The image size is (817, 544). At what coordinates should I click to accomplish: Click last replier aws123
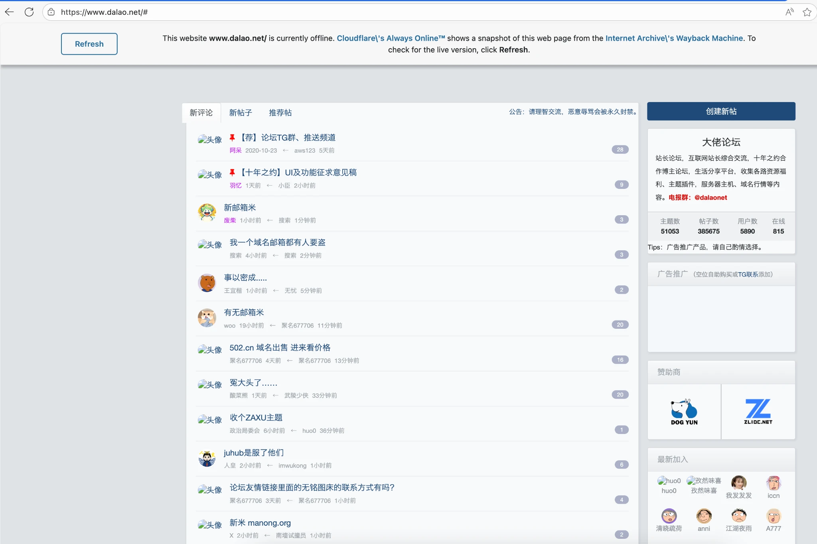(x=305, y=150)
